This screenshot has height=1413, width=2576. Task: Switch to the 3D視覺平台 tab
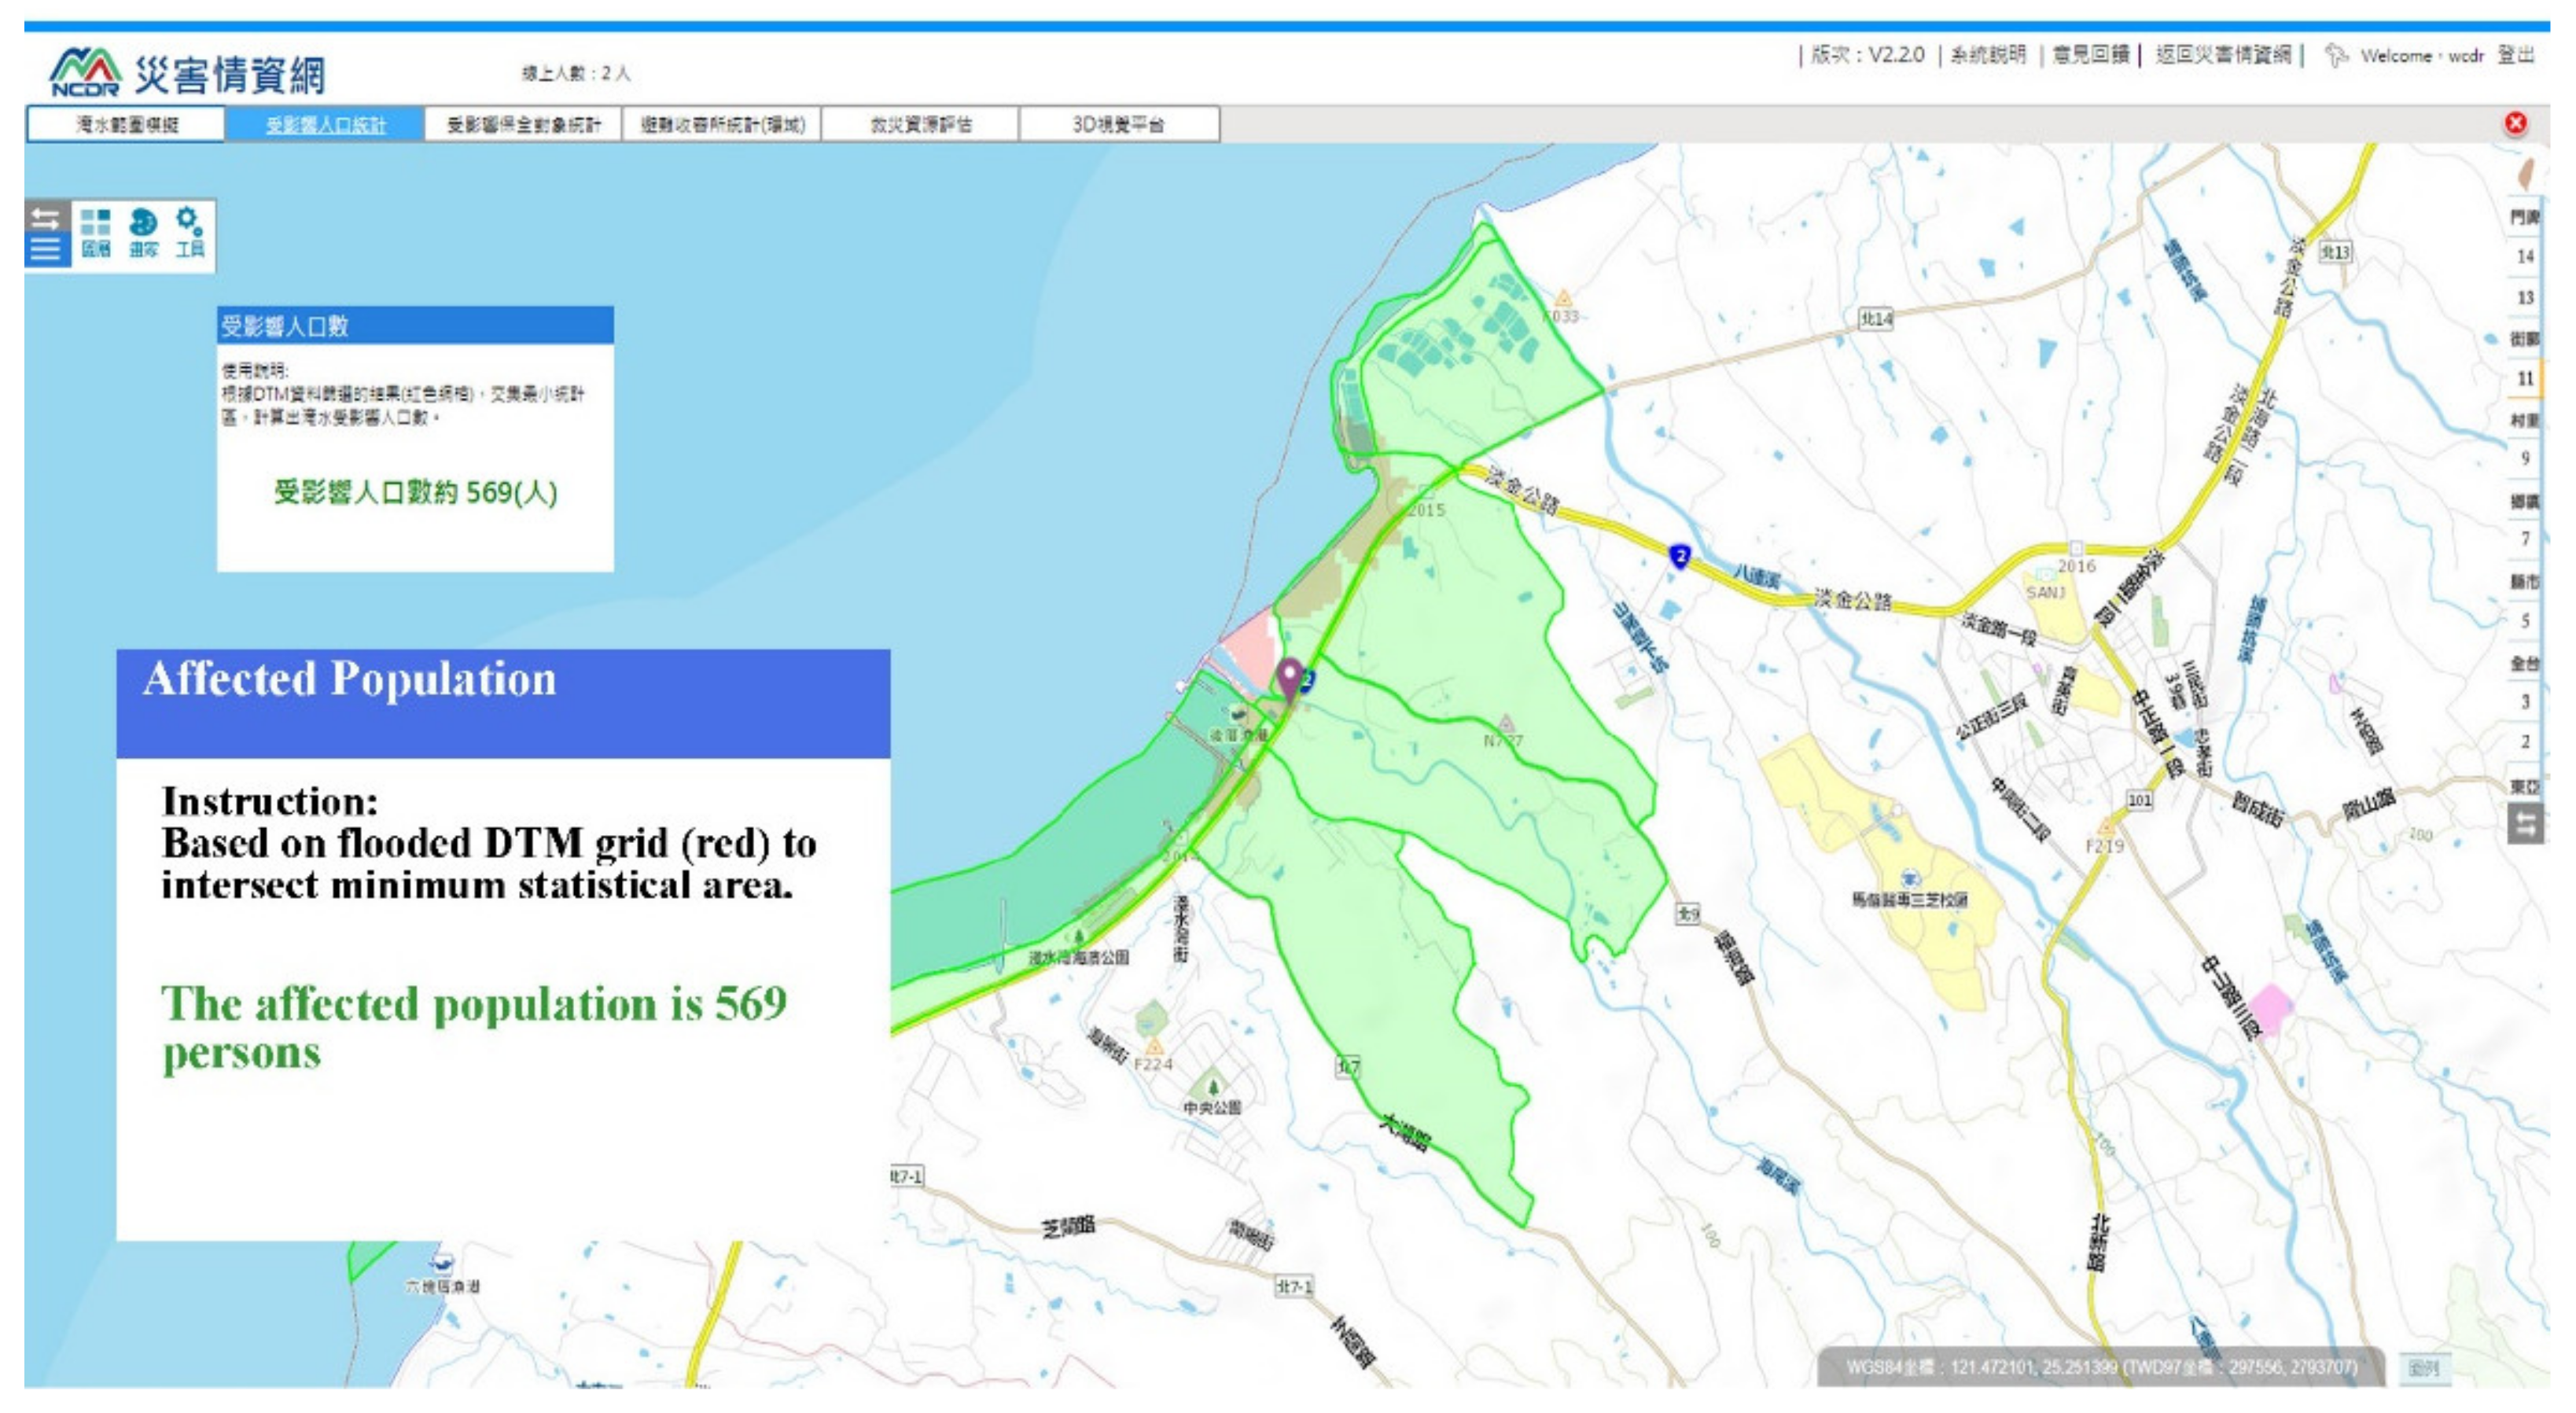click(x=1118, y=125)
